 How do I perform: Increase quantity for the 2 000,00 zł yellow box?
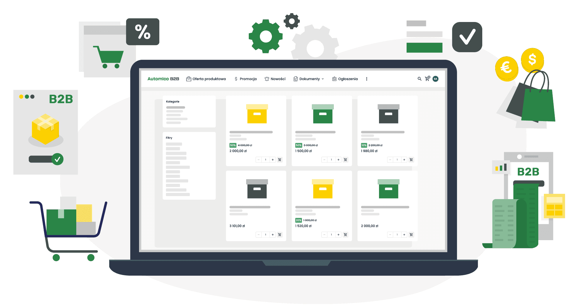273,160
